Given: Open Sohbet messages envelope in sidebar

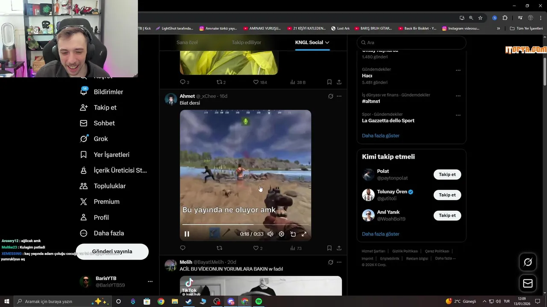Looking at the screenshot, I should click(97, 123).
